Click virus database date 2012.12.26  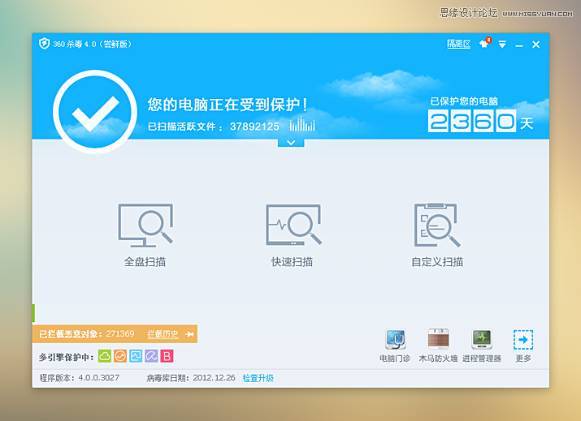(x=214, y=378)
